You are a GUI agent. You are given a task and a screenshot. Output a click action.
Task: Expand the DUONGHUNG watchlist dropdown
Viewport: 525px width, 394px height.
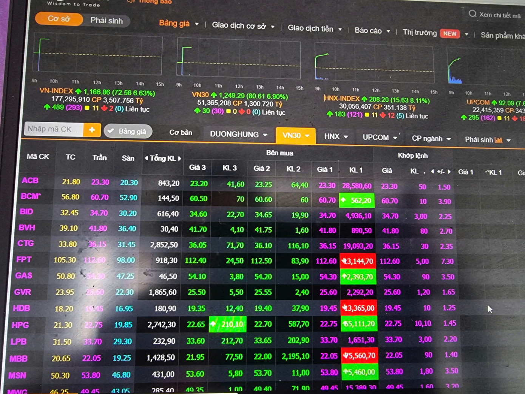click(239, 135)
